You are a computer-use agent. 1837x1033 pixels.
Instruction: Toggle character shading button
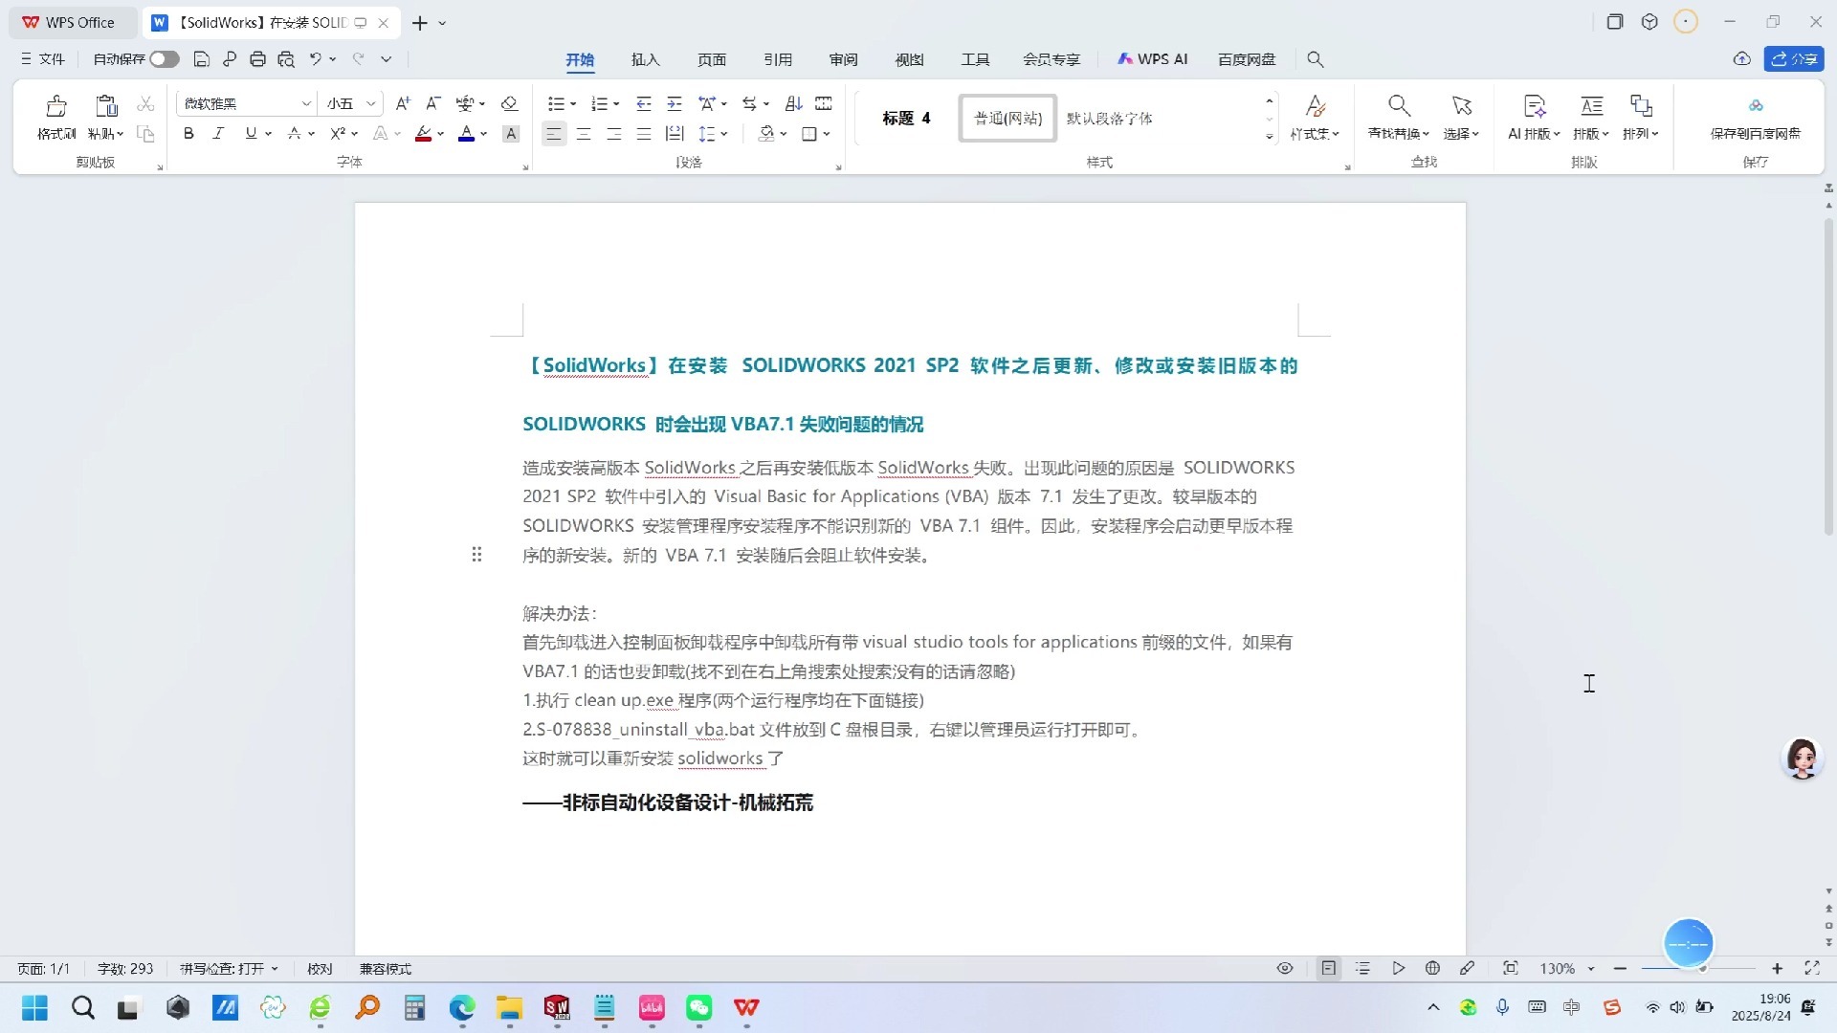(x=511, y=134)
